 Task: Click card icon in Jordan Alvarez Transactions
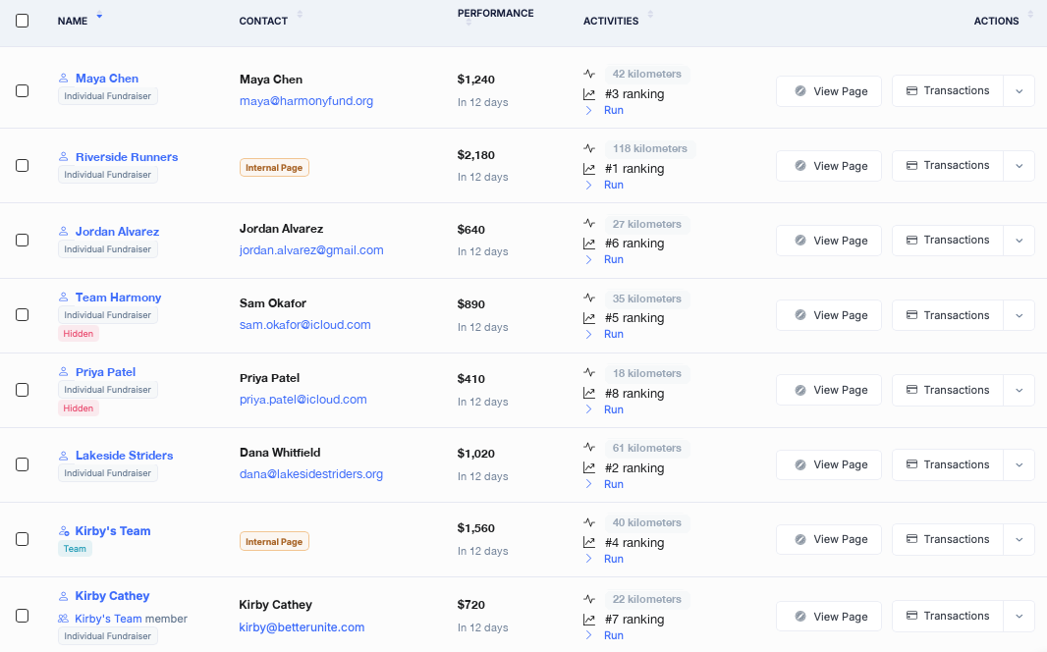pyautogui.click(x=911, y=241)
